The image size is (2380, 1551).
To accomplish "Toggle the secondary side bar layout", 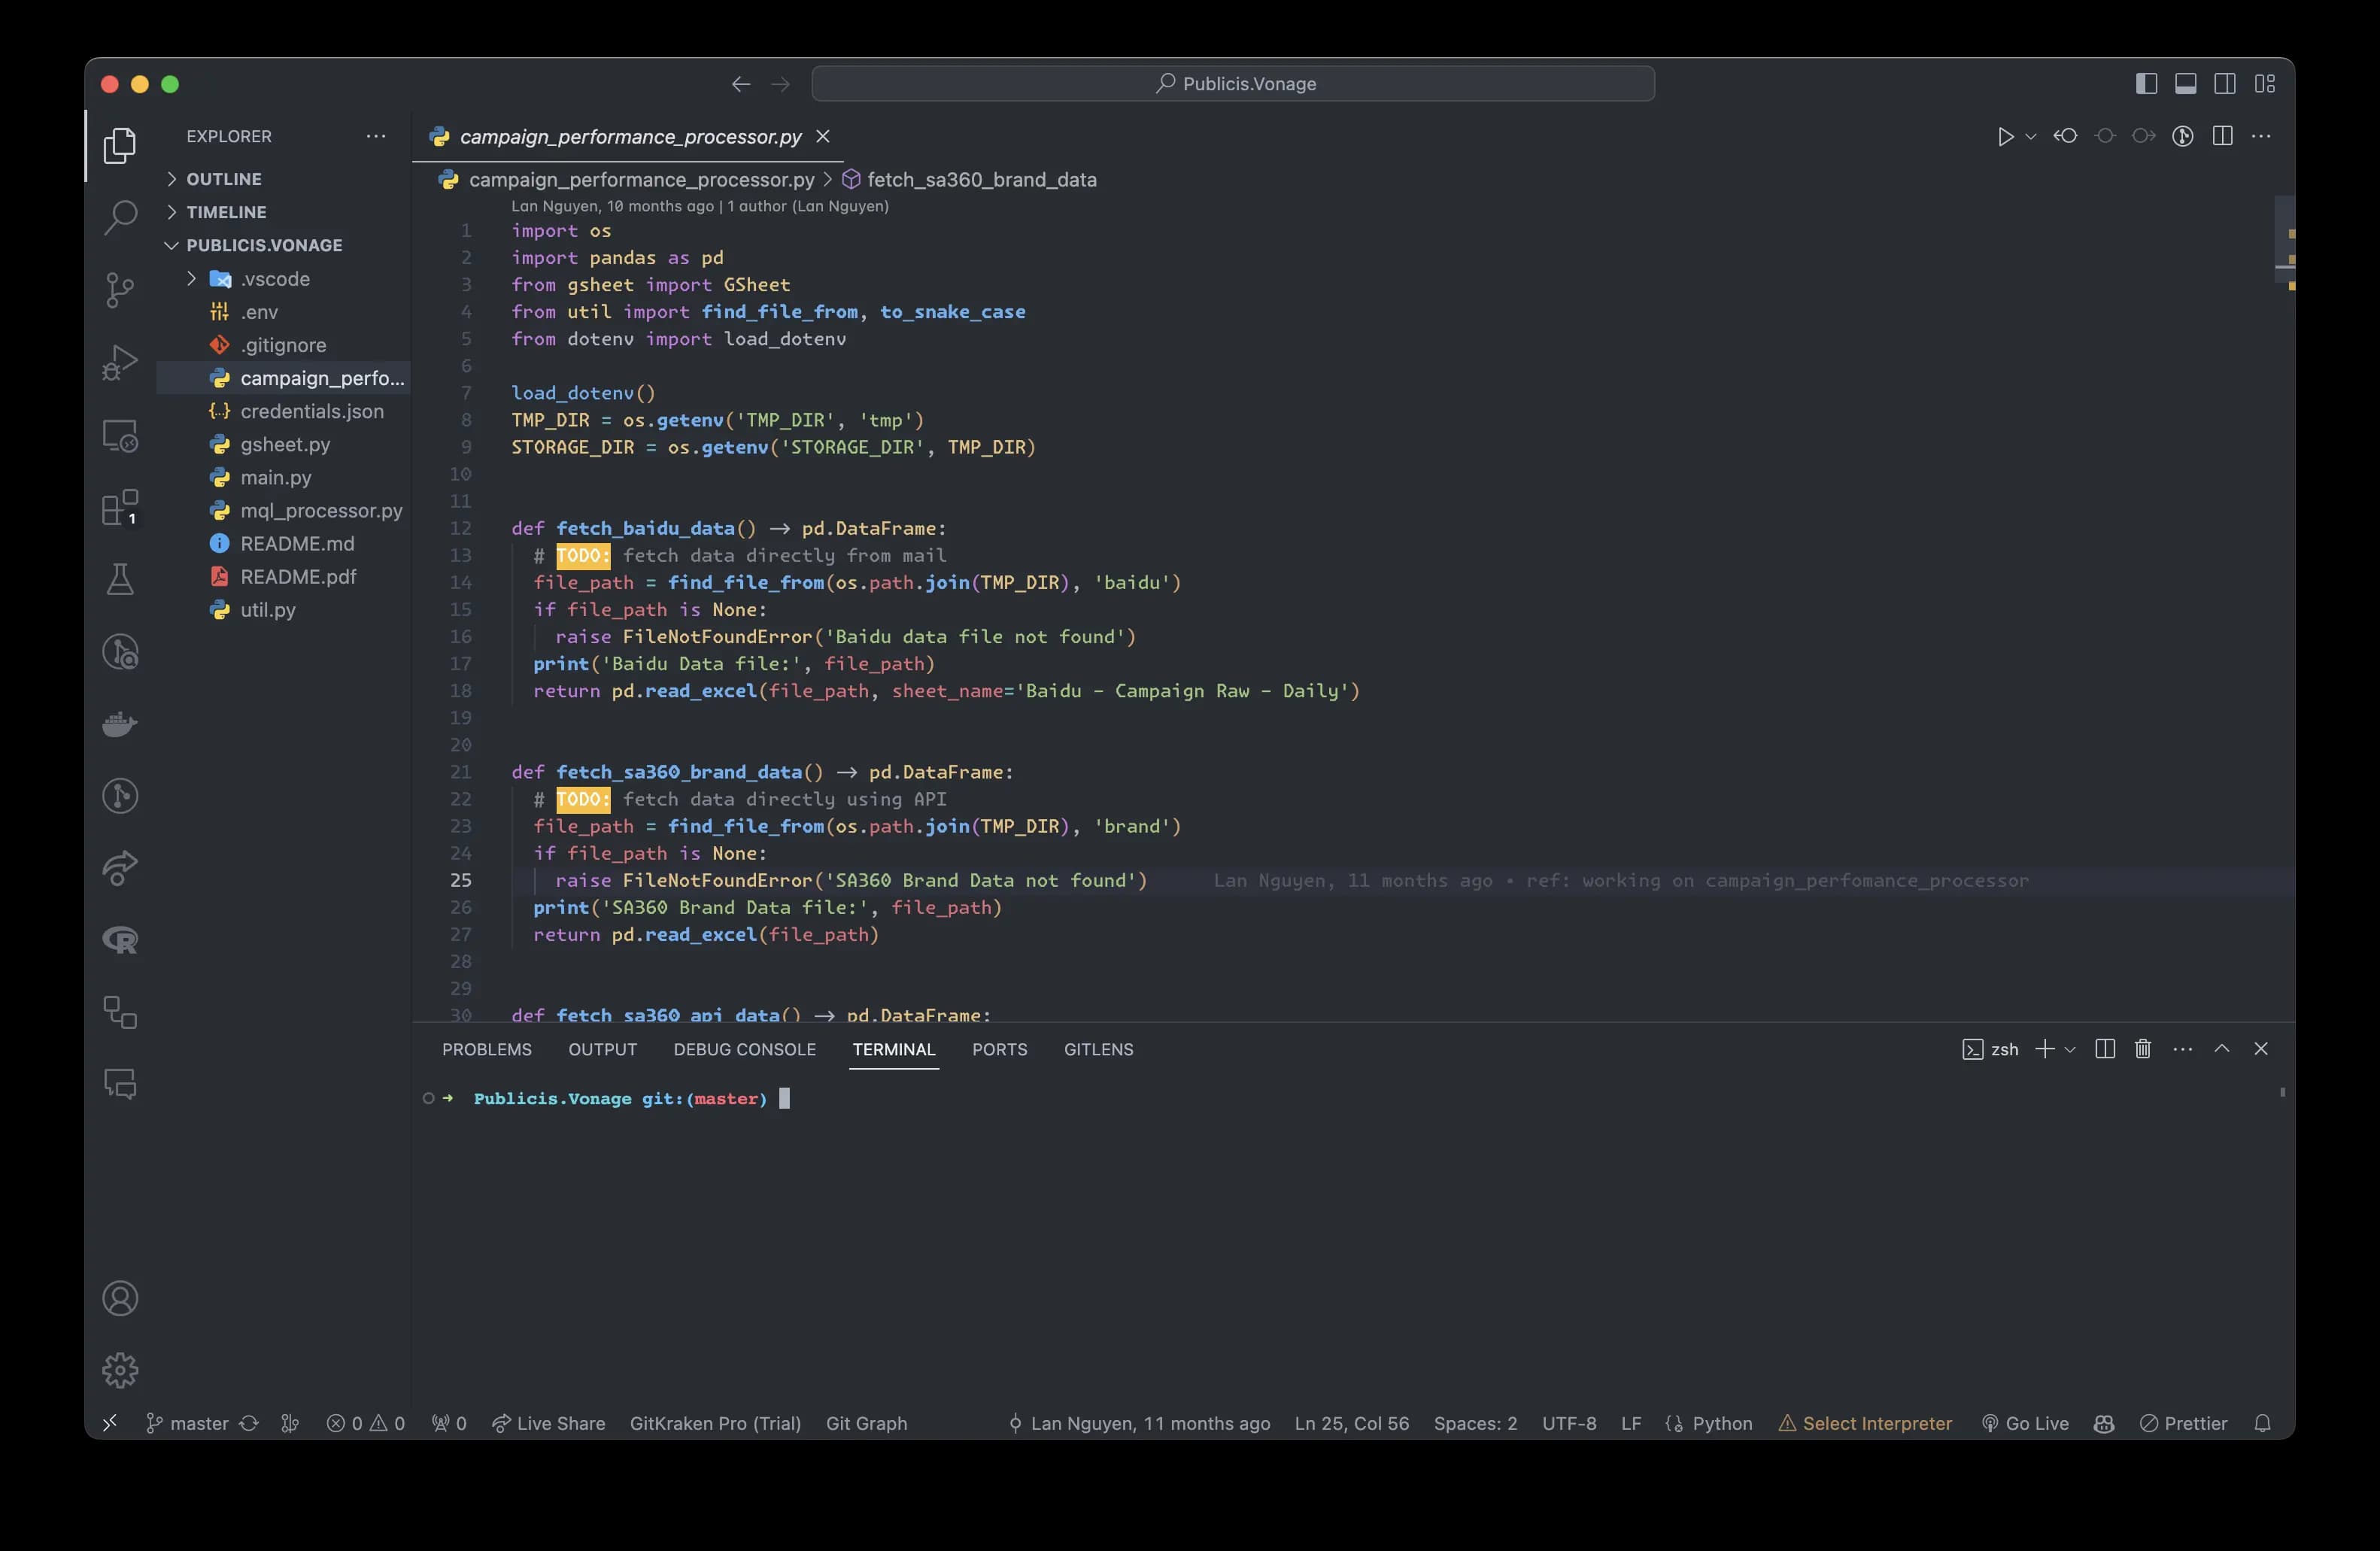I will (x=2225, y=84).
